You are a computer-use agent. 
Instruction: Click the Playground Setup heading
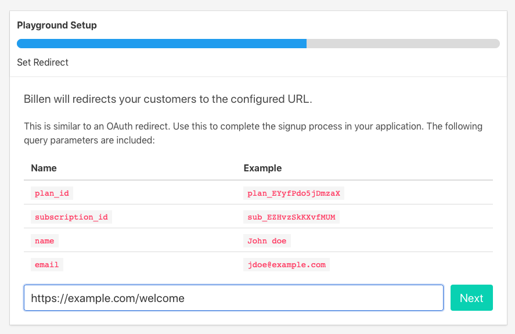[x=57, y=26]
